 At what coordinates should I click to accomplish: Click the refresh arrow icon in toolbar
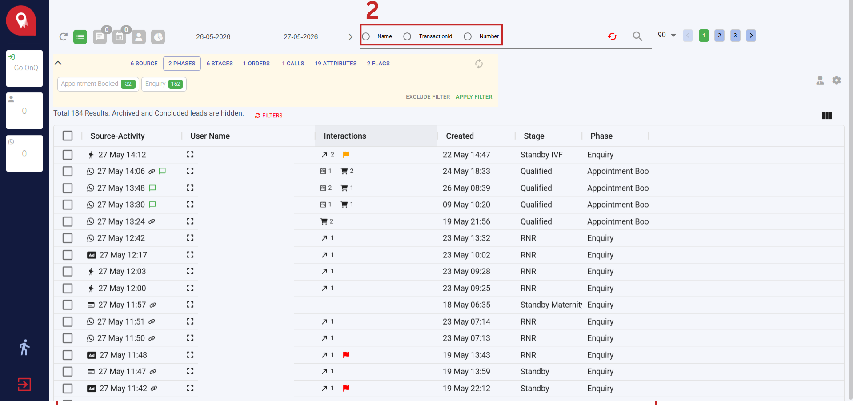click(x=64, y=36)
